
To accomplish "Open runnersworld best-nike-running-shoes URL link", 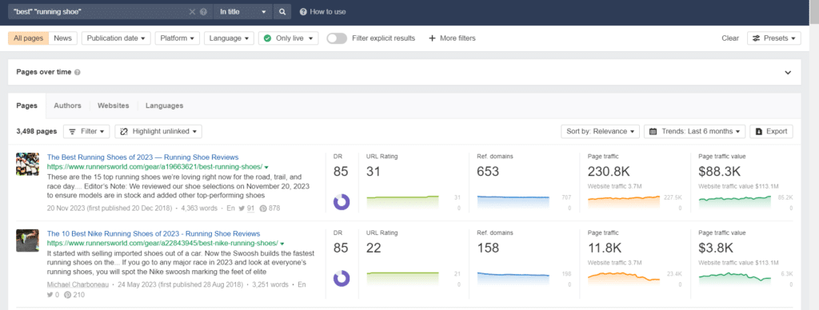I will 162,244.
